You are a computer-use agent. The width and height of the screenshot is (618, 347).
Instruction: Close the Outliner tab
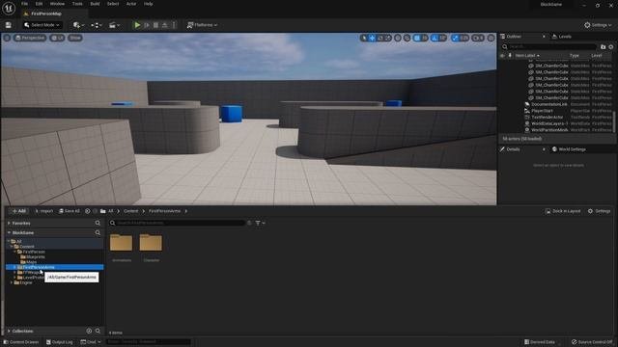click(544, 37)
